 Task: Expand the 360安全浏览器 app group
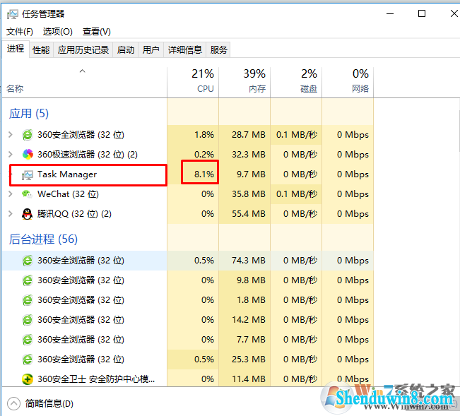[11, 135]
